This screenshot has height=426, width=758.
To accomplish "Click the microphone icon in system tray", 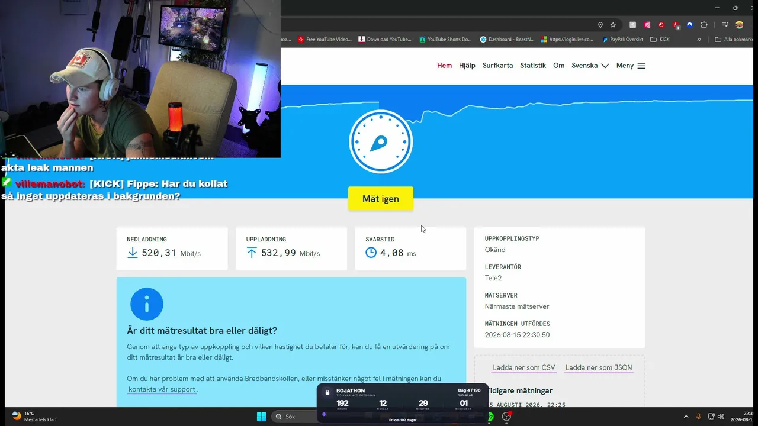I will (699, 417).
